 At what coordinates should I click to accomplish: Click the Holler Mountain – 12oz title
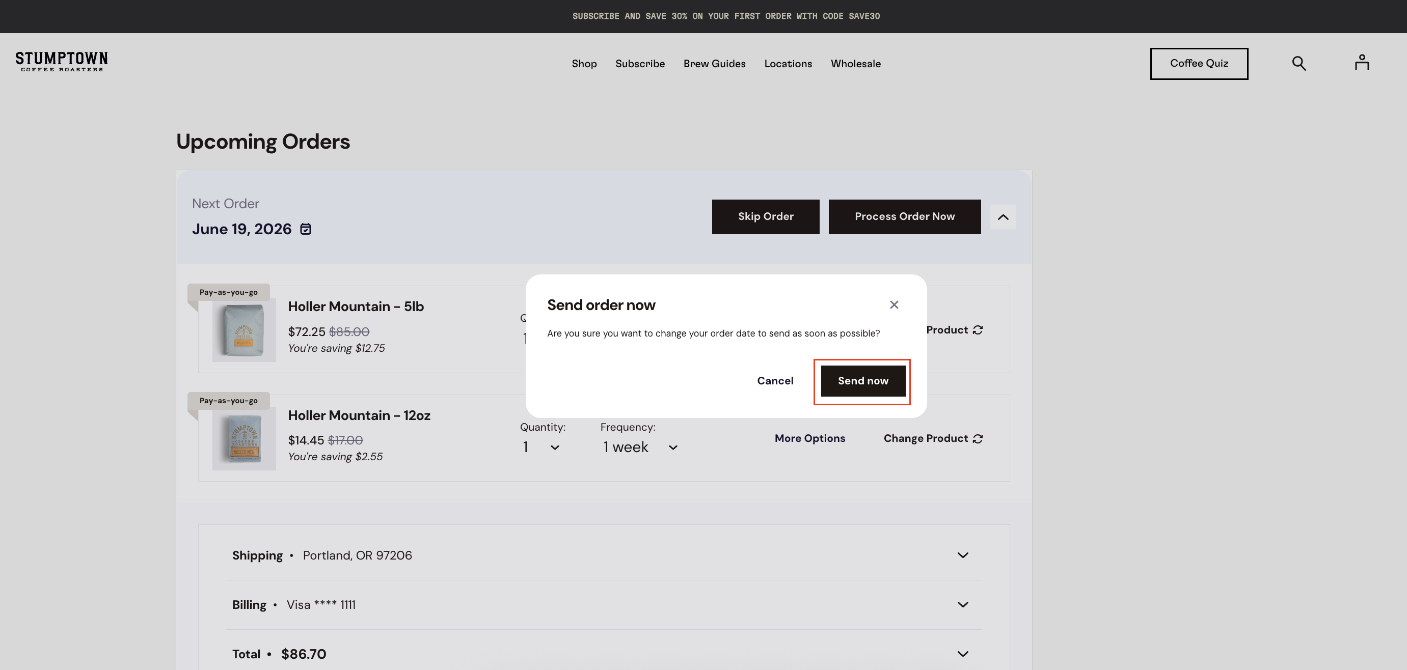click(359, 415)
